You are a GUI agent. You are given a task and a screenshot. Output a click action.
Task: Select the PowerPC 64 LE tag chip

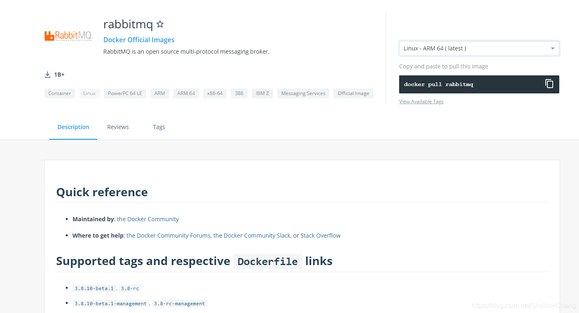[125, 93]
